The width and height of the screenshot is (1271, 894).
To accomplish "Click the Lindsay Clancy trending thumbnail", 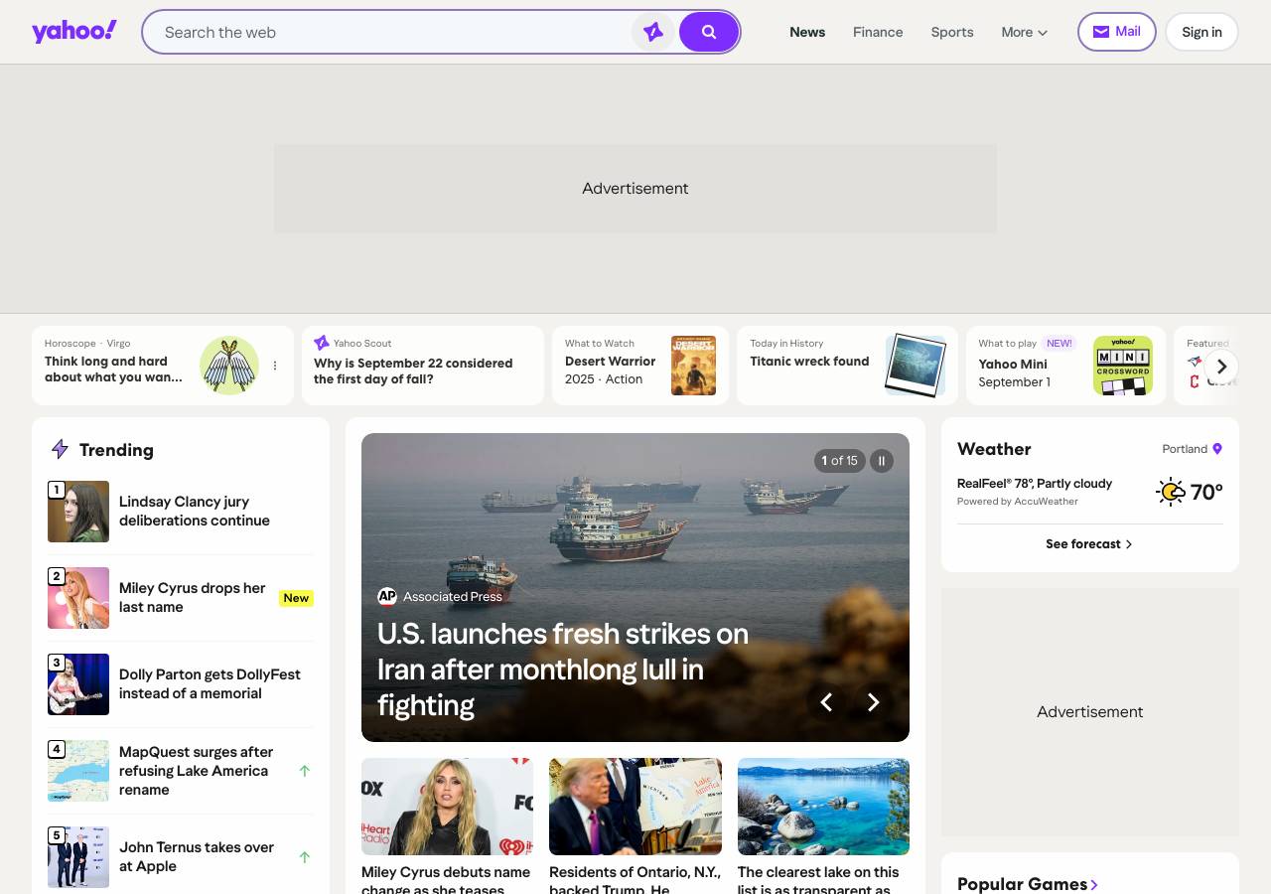I will (x=78, y=512).
